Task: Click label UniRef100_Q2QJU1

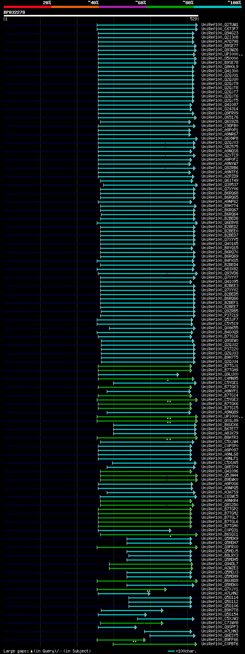Action: click(220, 75)
